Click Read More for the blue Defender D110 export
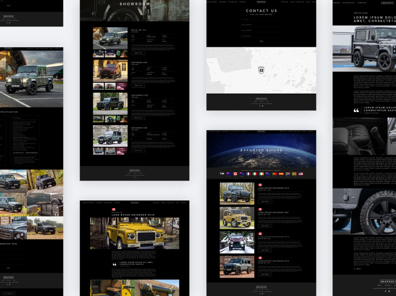The width and height of the screenshot is (396, 296). point(265,201)
